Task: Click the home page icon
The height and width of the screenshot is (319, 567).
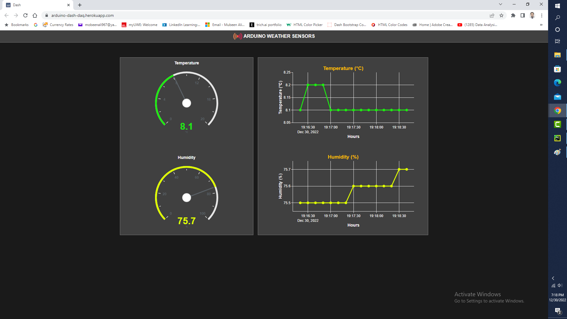Action: click(x=35, y=15)
